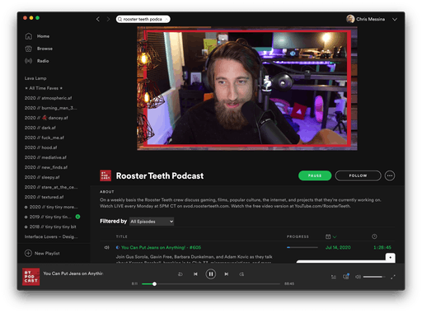Adjust the volume slider
This screenshot has width=422, height=313.
[x=374, y=277]
